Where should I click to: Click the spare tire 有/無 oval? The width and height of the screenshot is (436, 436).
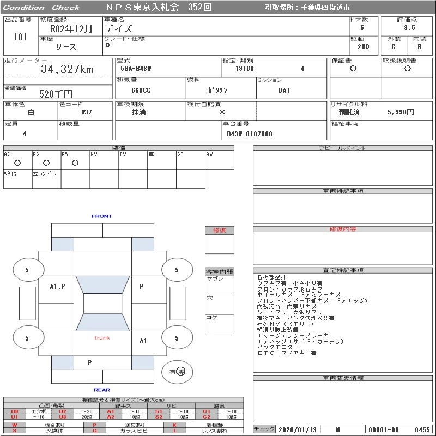pos(178,371)
